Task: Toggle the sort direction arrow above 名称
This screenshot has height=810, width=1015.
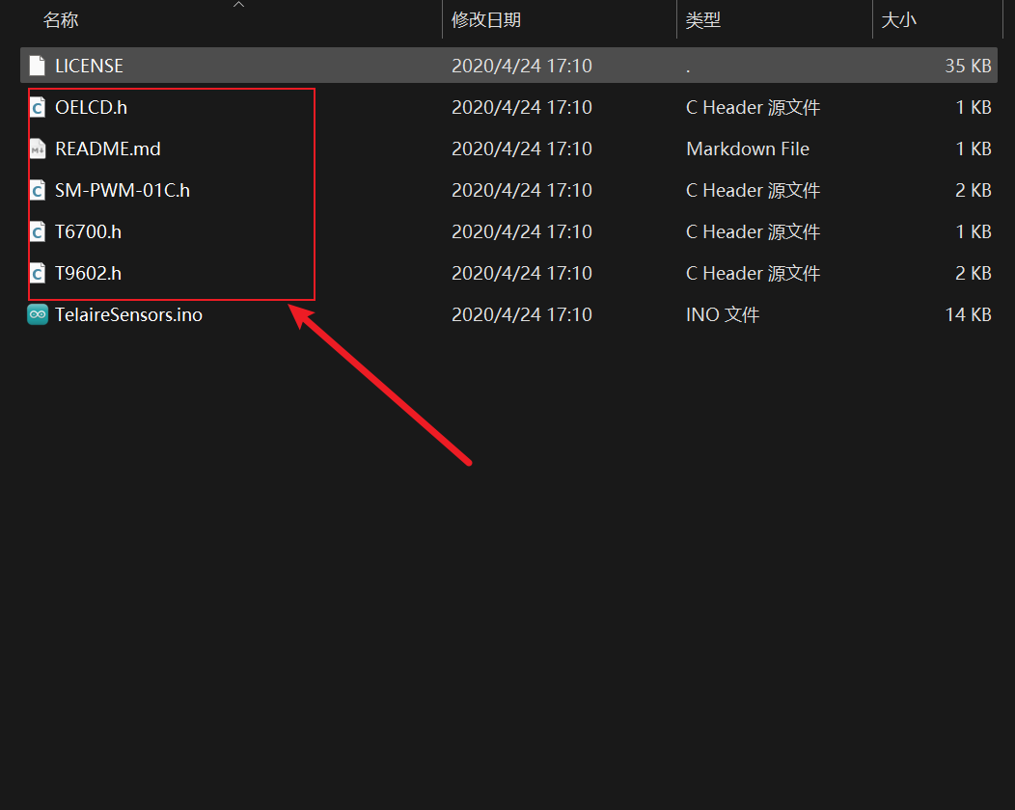Action: click(x=239, y=5)
